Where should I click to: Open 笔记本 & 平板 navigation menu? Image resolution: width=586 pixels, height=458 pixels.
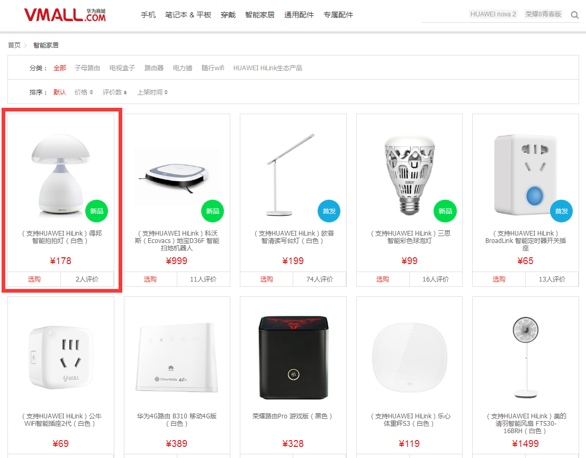188,15
